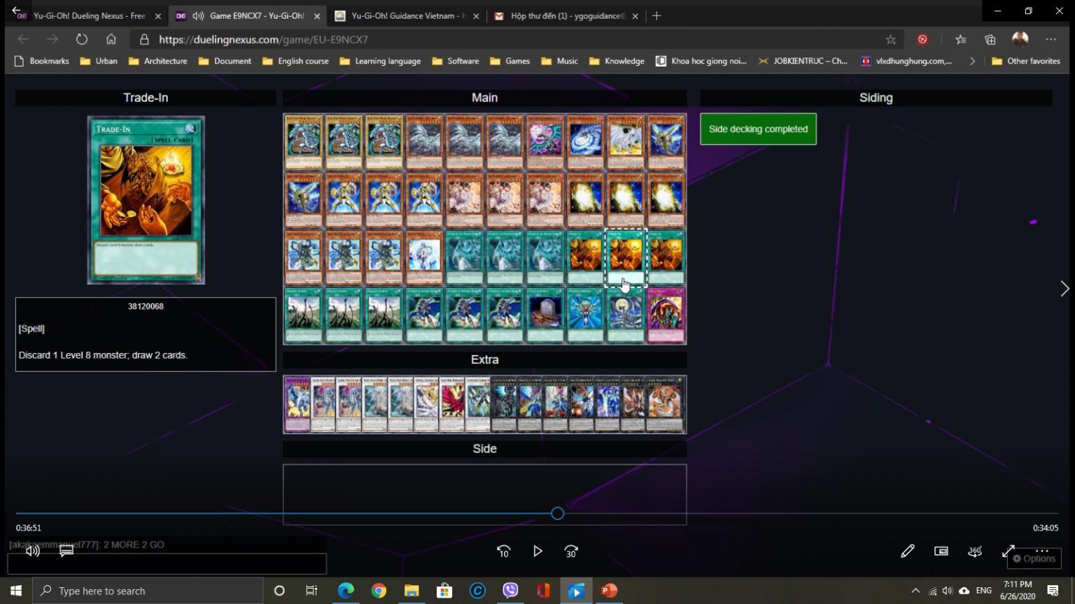The height and width of the screenshot is (604, 1075).
Task: Click the 360 video icon
Action: click(x=975, y=552)
